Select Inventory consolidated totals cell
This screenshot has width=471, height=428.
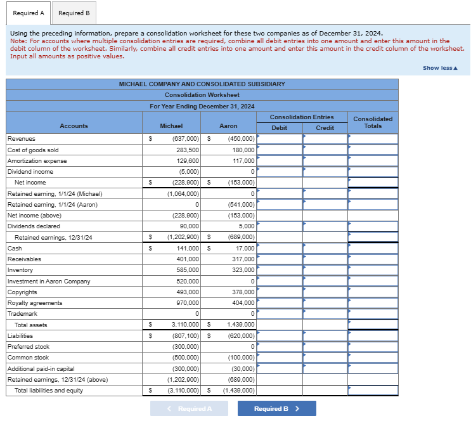click(x=373, y=270)
